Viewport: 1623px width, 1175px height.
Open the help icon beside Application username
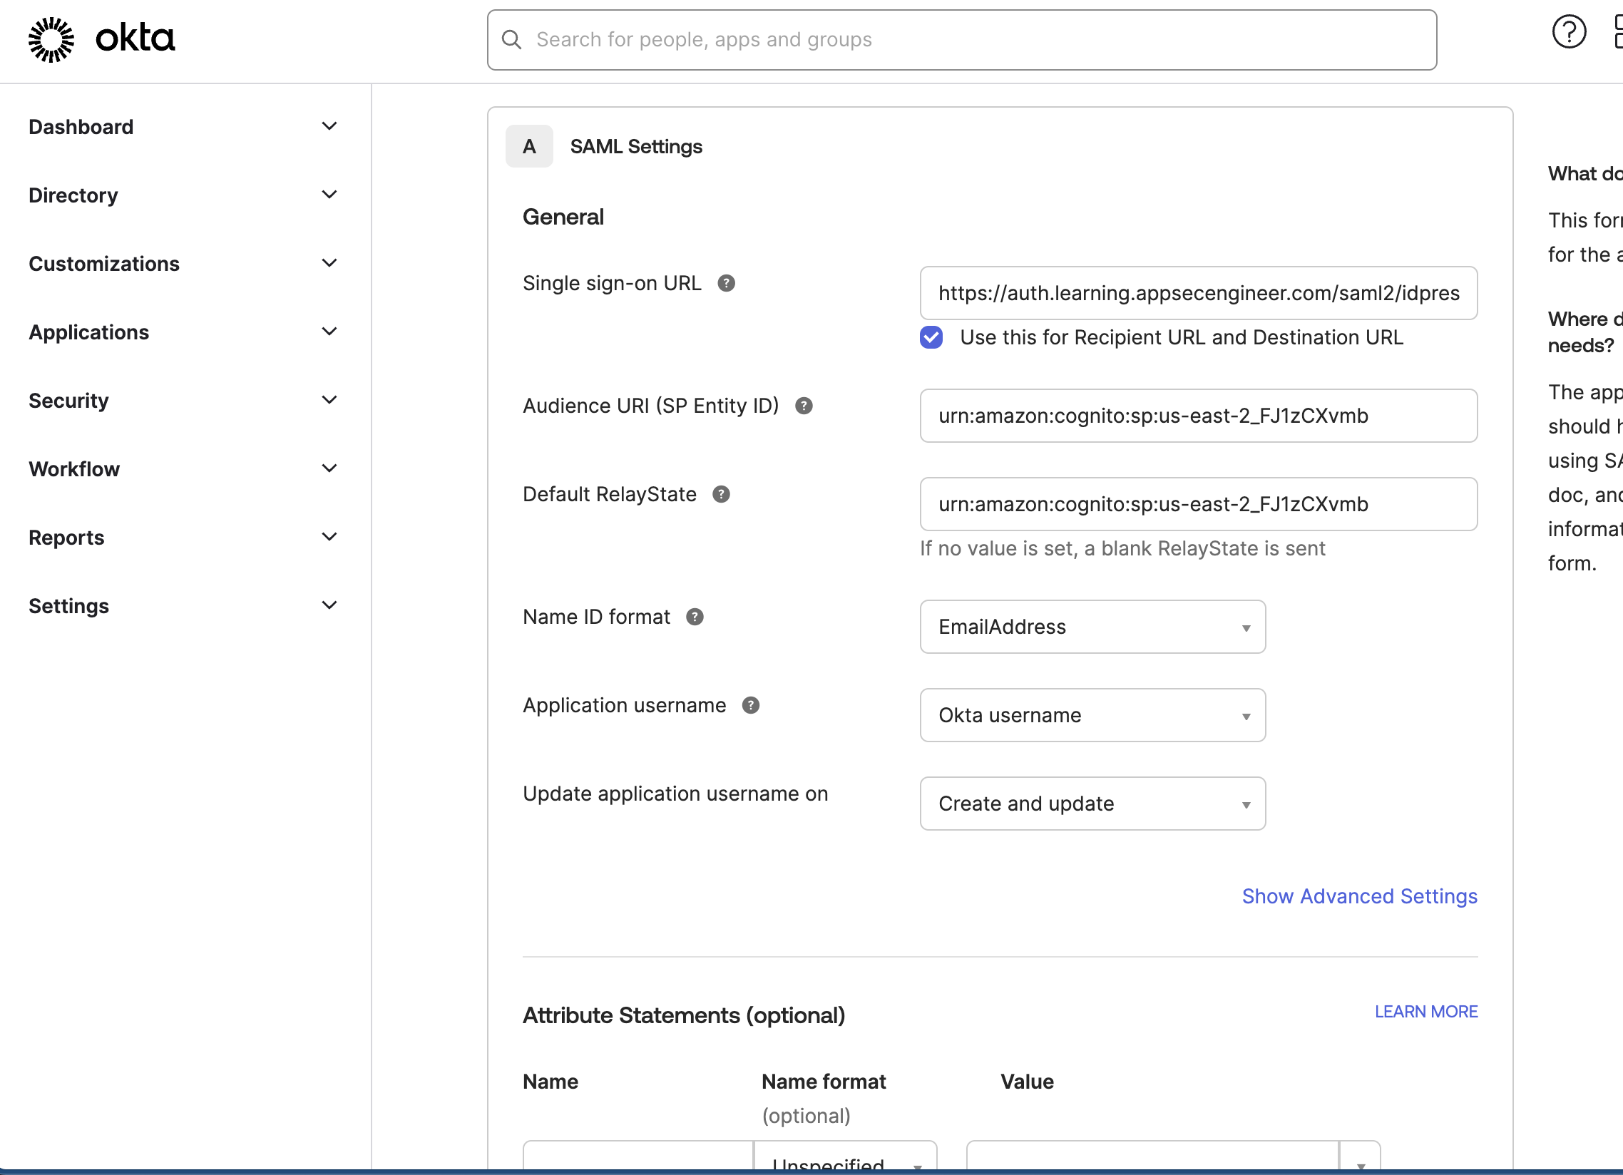click(x=751, y=705)
